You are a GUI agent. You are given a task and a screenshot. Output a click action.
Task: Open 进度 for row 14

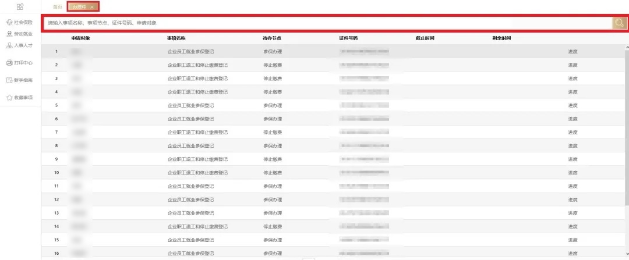tap(573, 226)
